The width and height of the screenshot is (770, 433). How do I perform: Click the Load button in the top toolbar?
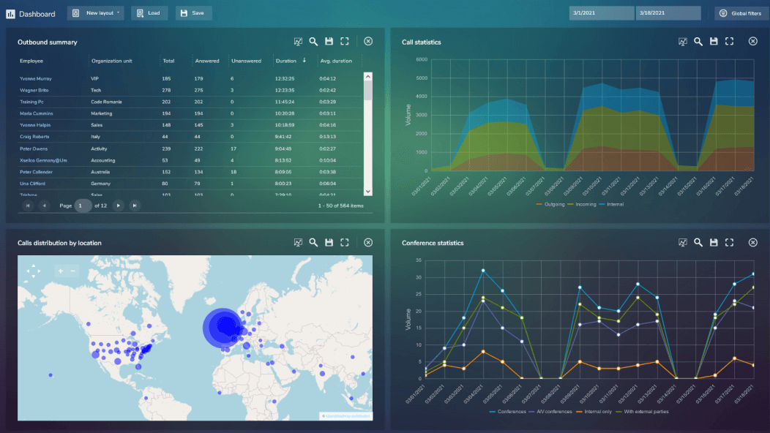click(149, 12)
